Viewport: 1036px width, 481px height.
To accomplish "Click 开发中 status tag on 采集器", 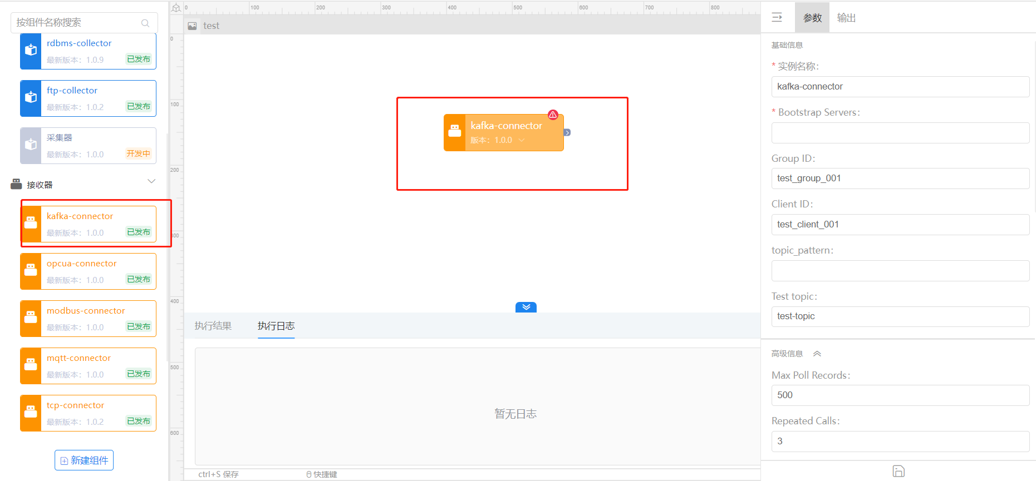I will 139,153.
